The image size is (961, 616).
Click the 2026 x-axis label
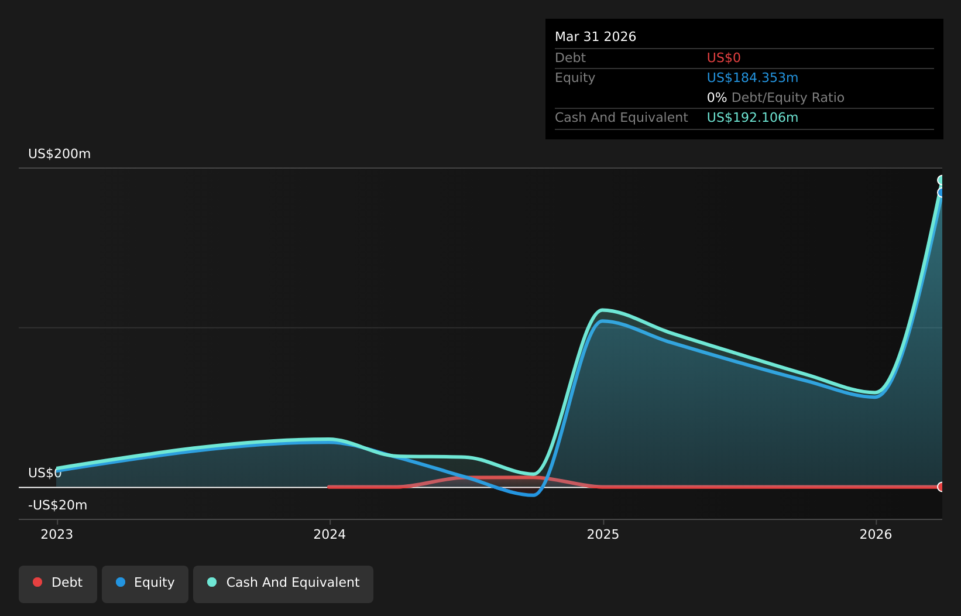[x=876, y=534]
